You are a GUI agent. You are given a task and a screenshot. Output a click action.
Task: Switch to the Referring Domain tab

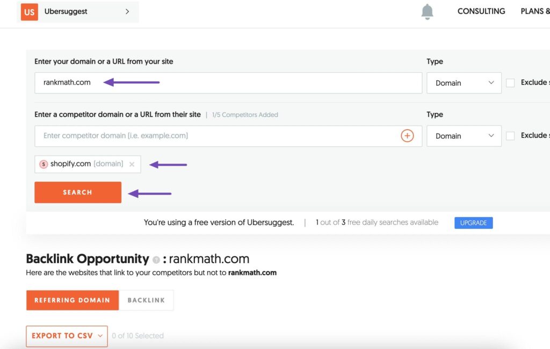tap(73, 300)
